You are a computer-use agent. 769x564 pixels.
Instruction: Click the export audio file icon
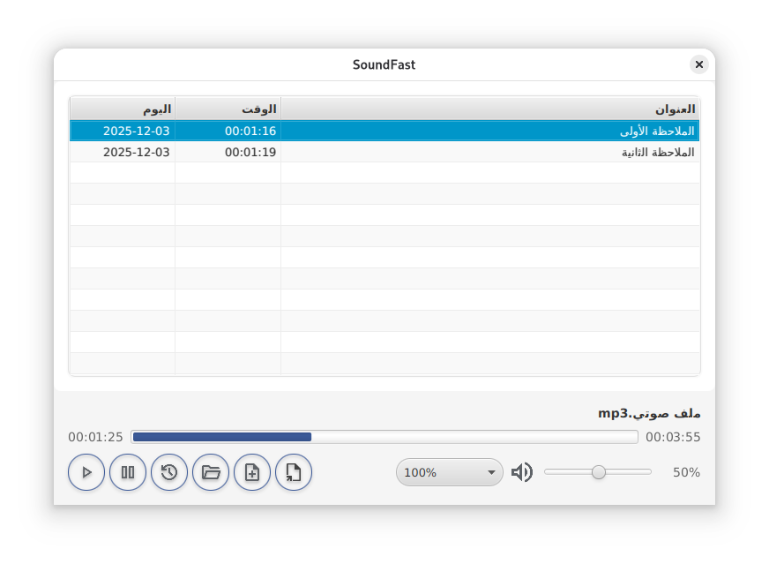(x=294, y=472)
